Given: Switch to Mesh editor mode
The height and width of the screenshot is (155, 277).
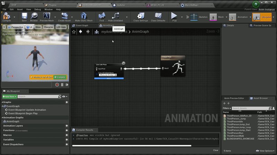Looking at the screenshot, I should click(x=217, y=17).
